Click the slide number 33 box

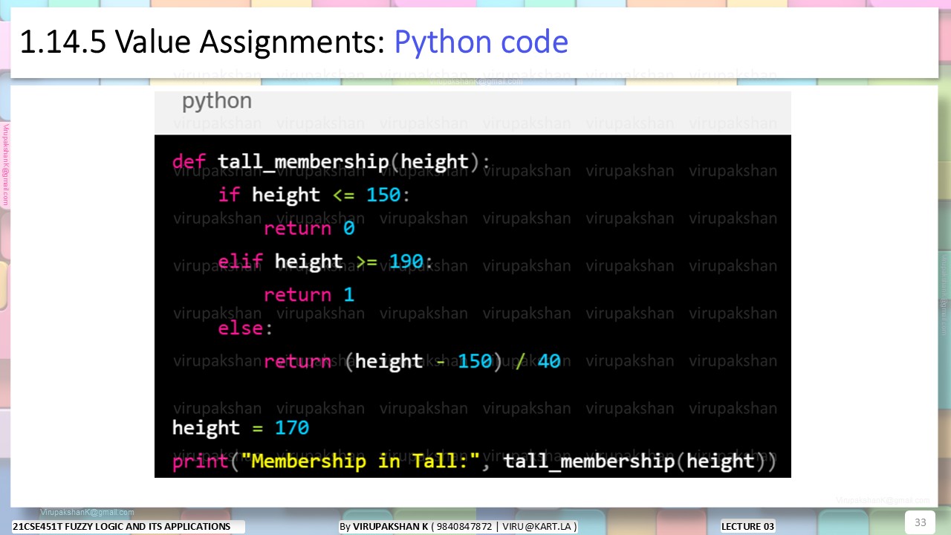click(920, 522)
